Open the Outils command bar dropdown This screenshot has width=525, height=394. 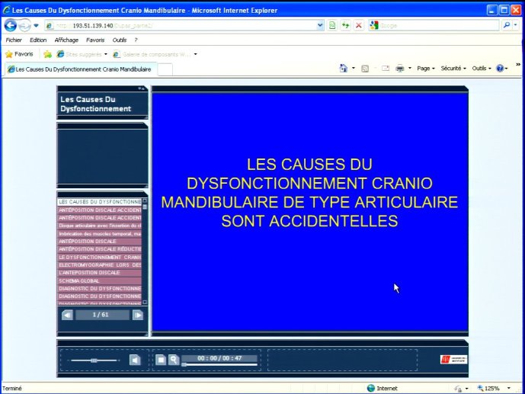pos(482,69)
